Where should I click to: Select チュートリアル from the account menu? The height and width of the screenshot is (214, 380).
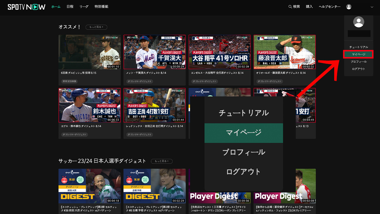pyautogui.click(x=358, y=47)
